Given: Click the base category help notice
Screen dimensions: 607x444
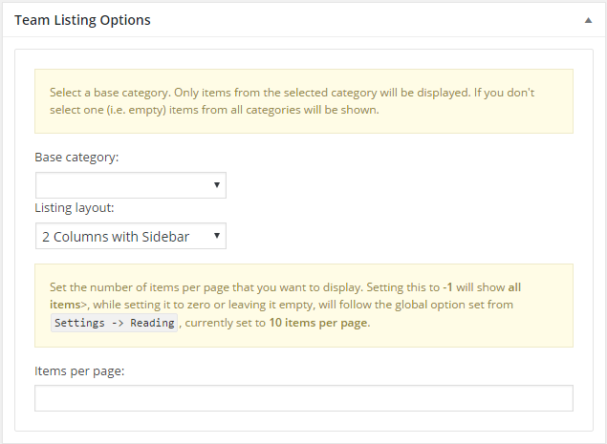Looking at the screenshot, I should coord(304,101).
